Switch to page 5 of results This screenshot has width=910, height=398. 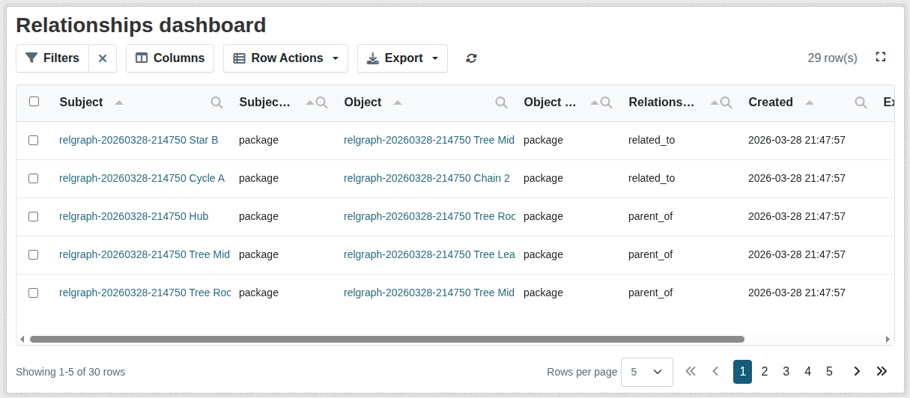click(x=829, y=372)
